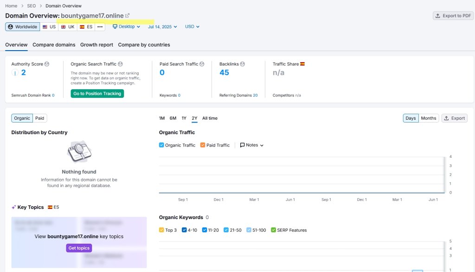
Task: Select the UK flag database
Action: (x=68, y=27)
